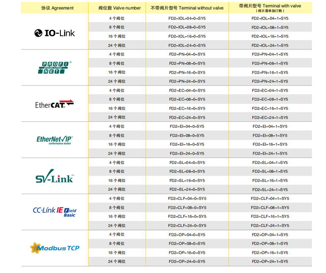Select cell FD2-EI-16-1-SY5
Screen dimensions: 326x273
pyautogui.click(x=270, y=144)
